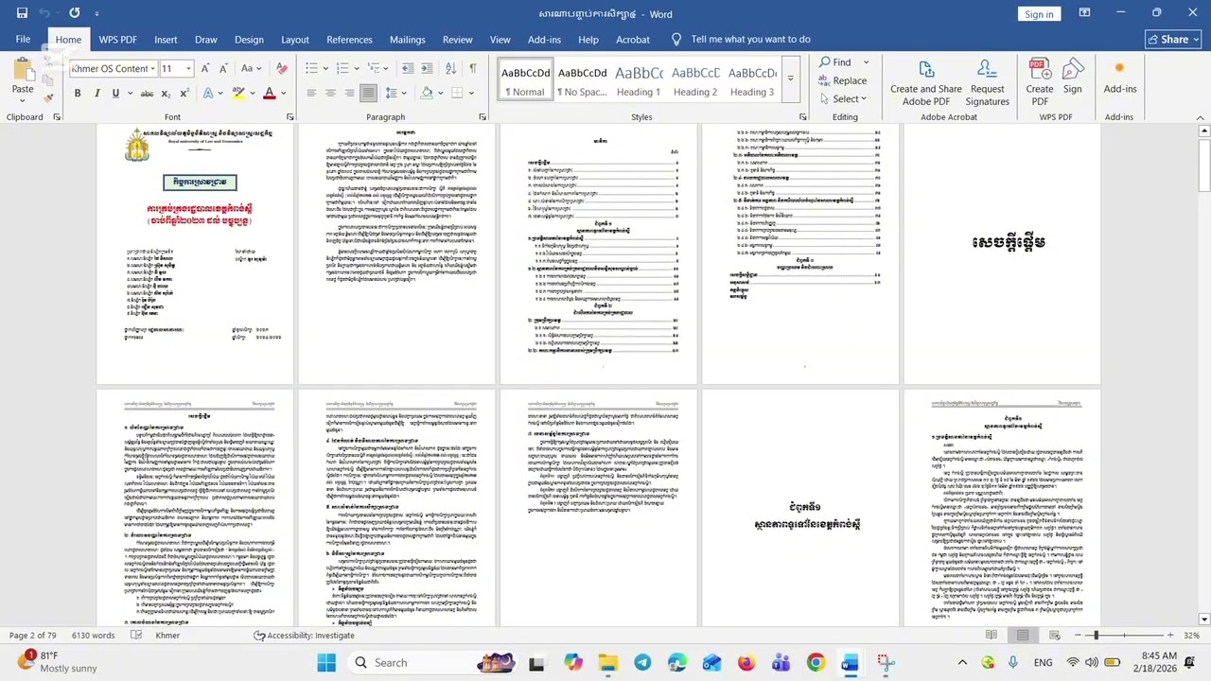Apply bulleted list icon
This screenshot has width=1211, height=681.
pyautogui.click(x=311, y=68)
